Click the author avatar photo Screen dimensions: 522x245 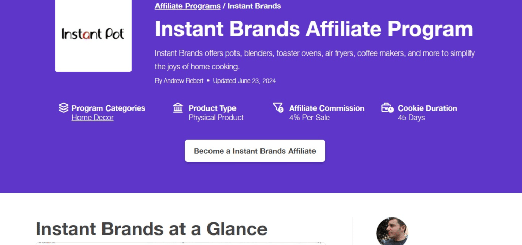tap(392, 232)
